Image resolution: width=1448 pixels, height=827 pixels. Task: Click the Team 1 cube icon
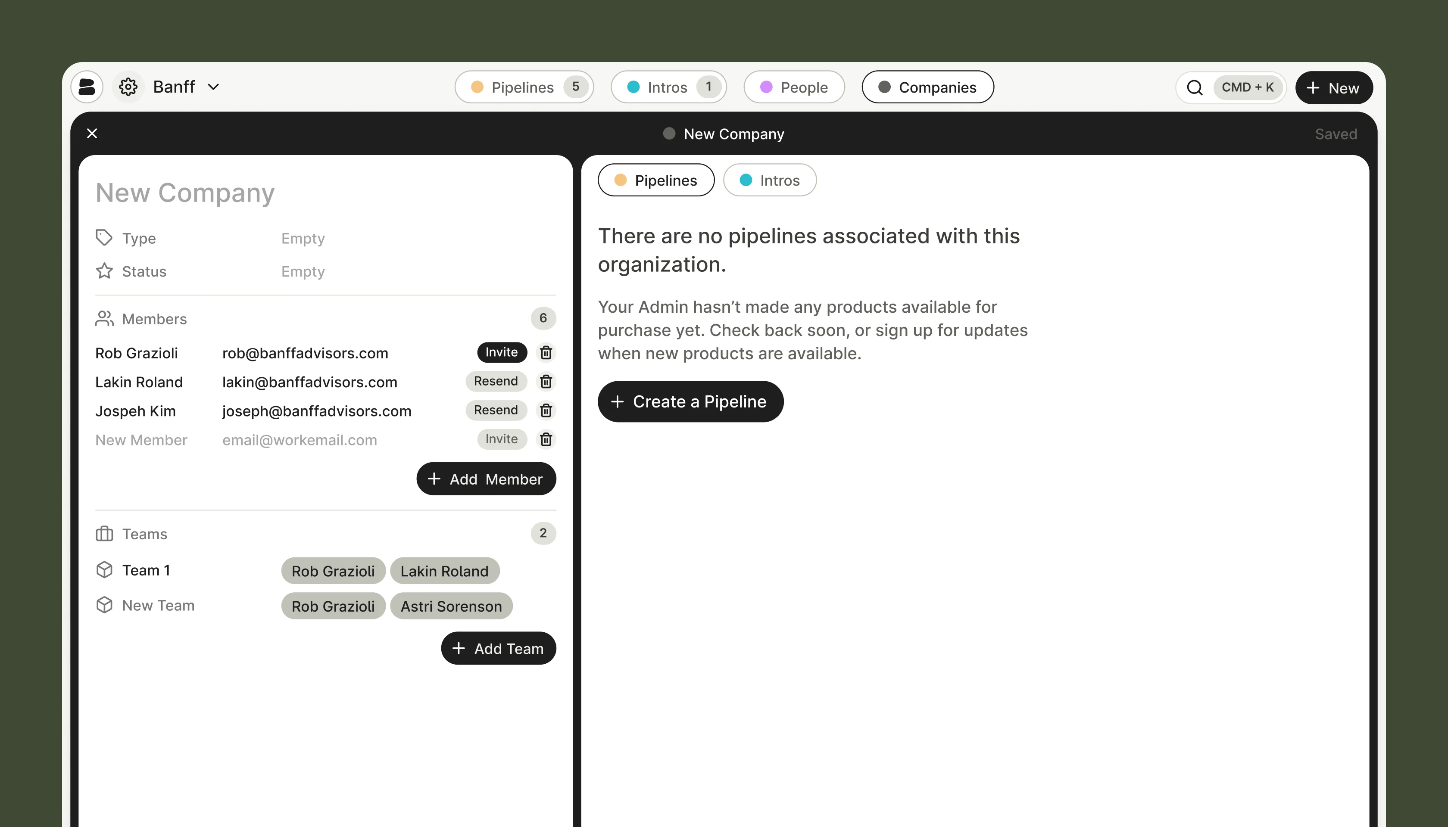point(105,570)
